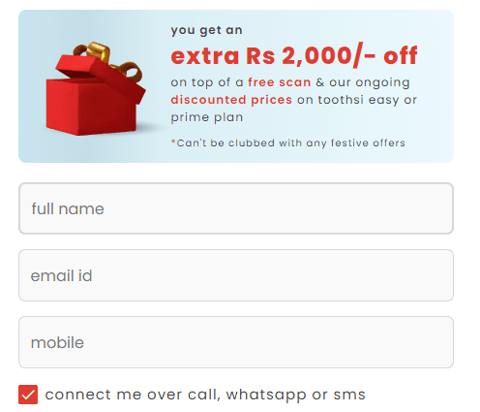
Task: Click the open lid of the gift box
Action: click(x=101, y=76)
